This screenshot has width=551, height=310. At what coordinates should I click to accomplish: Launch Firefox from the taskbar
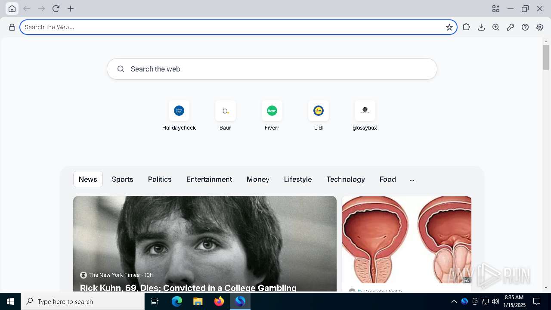point(219,301)
